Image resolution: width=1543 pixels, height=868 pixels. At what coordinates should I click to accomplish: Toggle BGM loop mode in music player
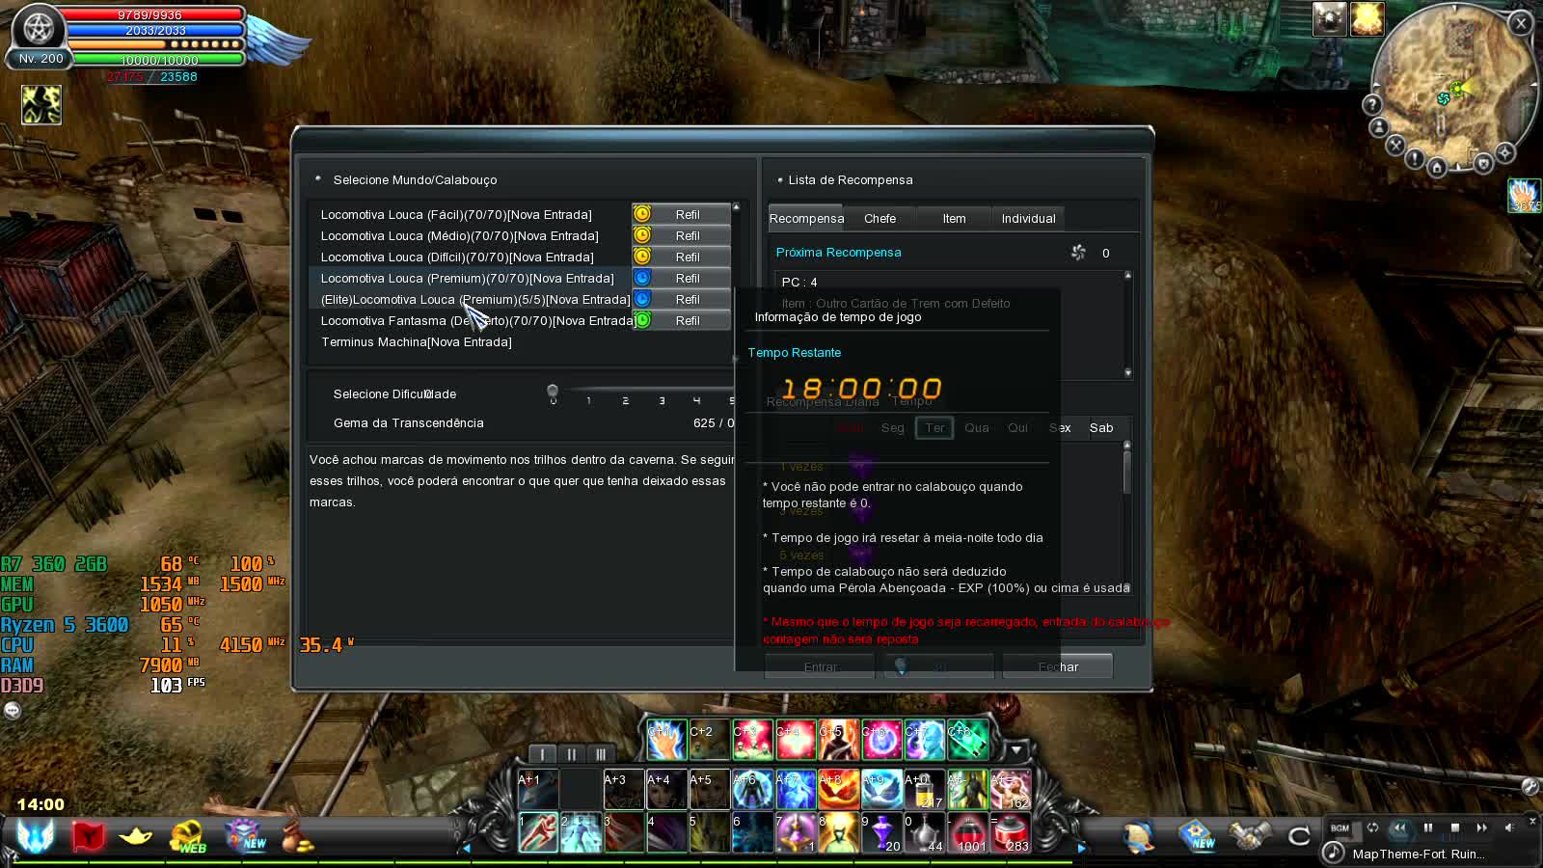(x=1372, y=827)
